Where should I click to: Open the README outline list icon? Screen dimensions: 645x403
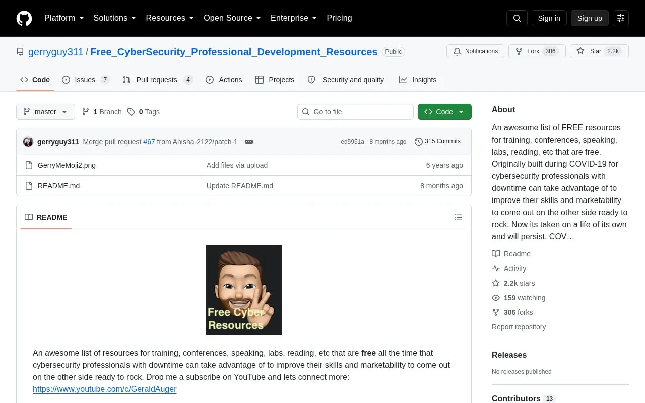click(459, 217)
